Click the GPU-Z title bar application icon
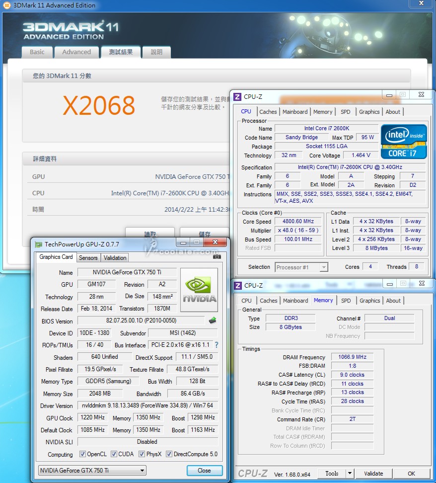Image resolution: width=436 pixels, height=483 pixels. coord(39,244)
